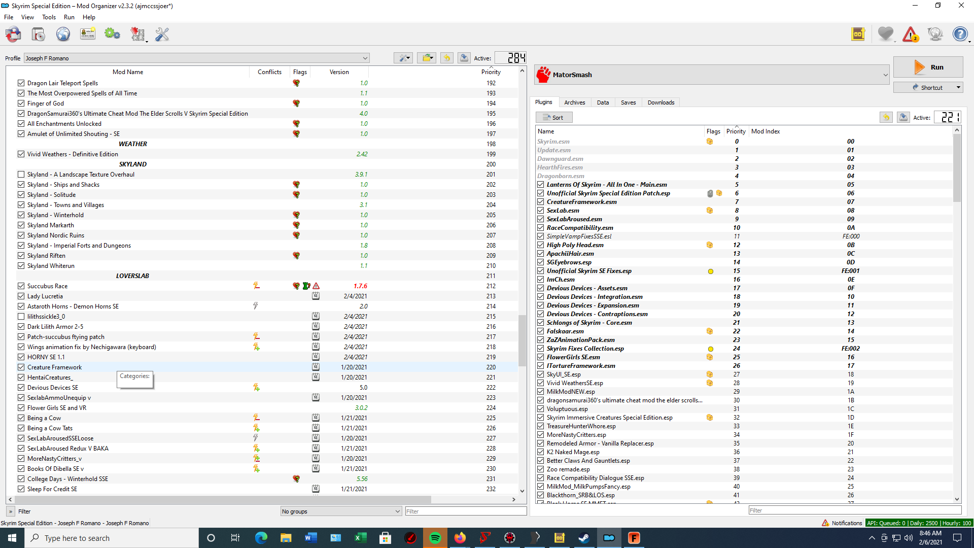Open the Profiles ID card icon
Viewport: 974px width, 548px height.
point(88,35)
